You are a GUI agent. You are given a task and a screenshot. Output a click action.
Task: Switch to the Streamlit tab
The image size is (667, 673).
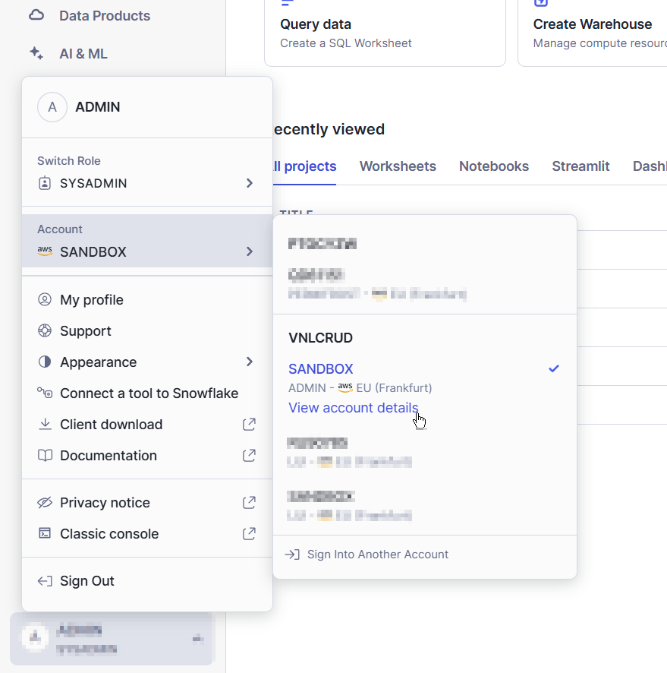pos(580,166)
